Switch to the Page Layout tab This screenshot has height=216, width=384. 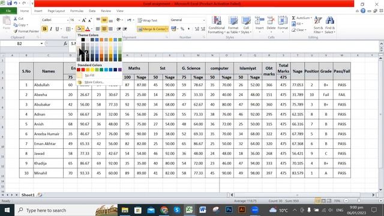pos(56,11)
